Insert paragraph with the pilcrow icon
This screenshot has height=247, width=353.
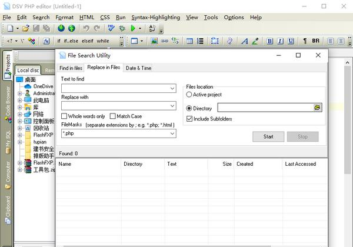pos(305,41)
